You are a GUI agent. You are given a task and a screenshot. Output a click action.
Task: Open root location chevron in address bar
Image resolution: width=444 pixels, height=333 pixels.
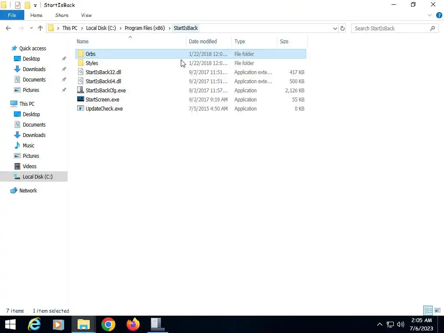click(x=58, y=28)
